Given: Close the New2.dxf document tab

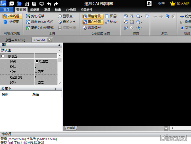Looking at the screenshot, I should click(49, 40).
